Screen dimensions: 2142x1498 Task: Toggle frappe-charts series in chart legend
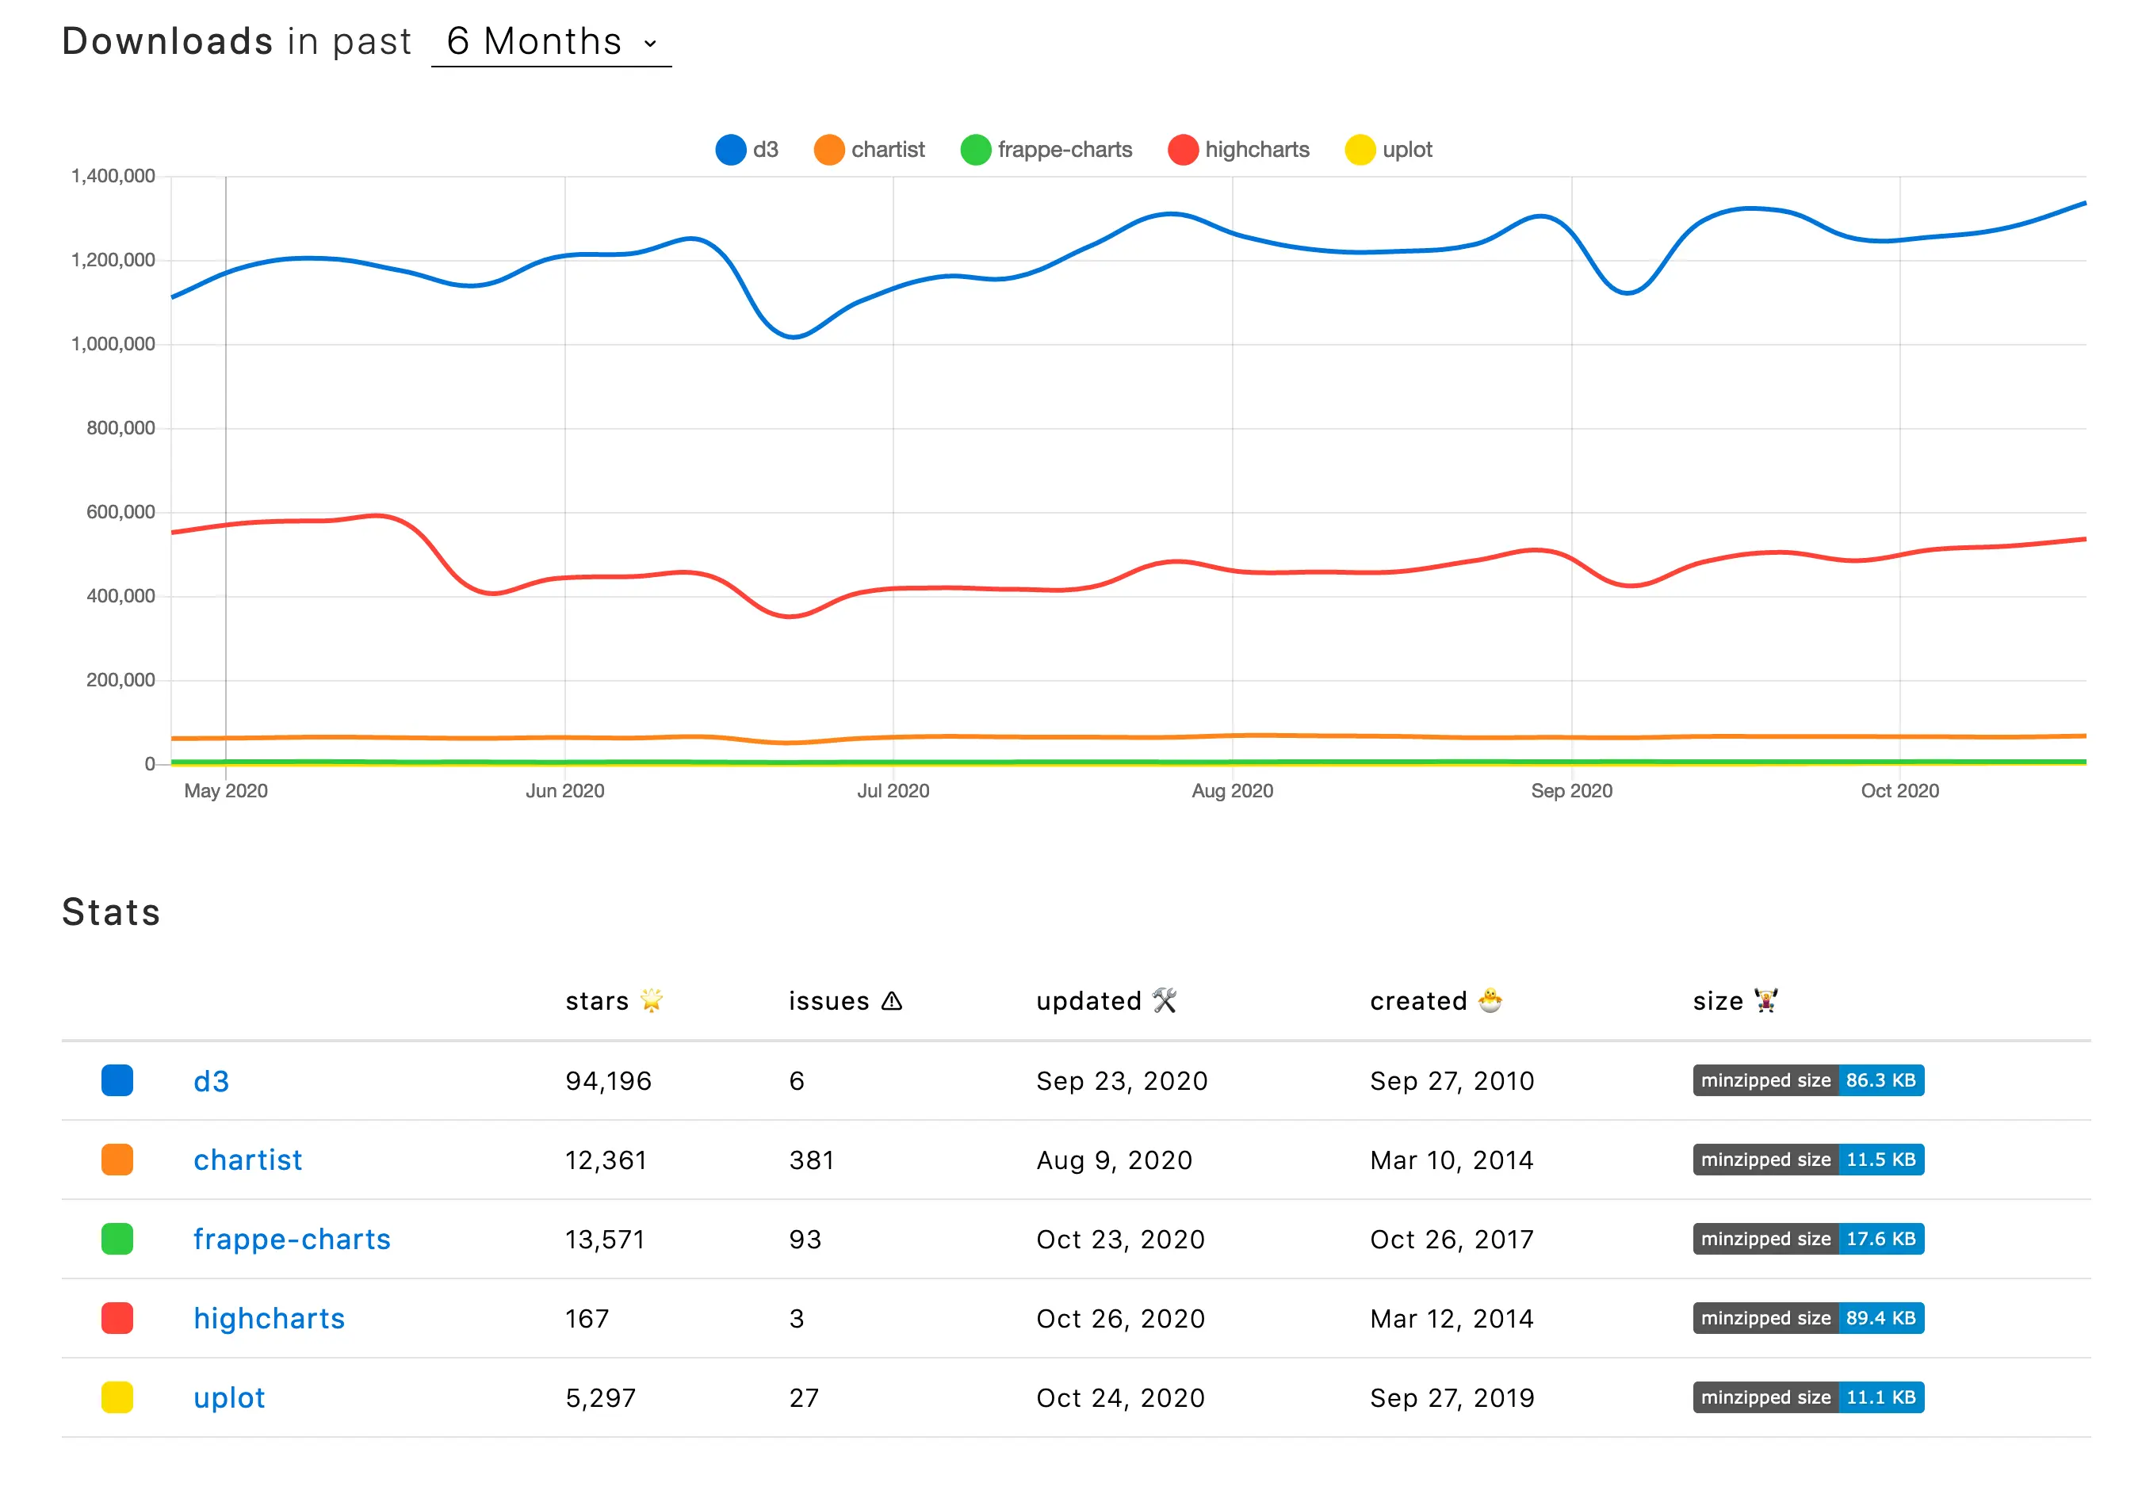tap(1046, 149)
